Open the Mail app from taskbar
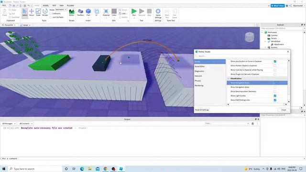 pyautogui.click(x=98, y=169)
